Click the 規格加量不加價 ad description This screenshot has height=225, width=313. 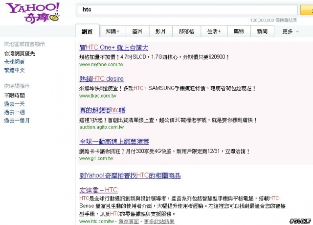point(154,57)
